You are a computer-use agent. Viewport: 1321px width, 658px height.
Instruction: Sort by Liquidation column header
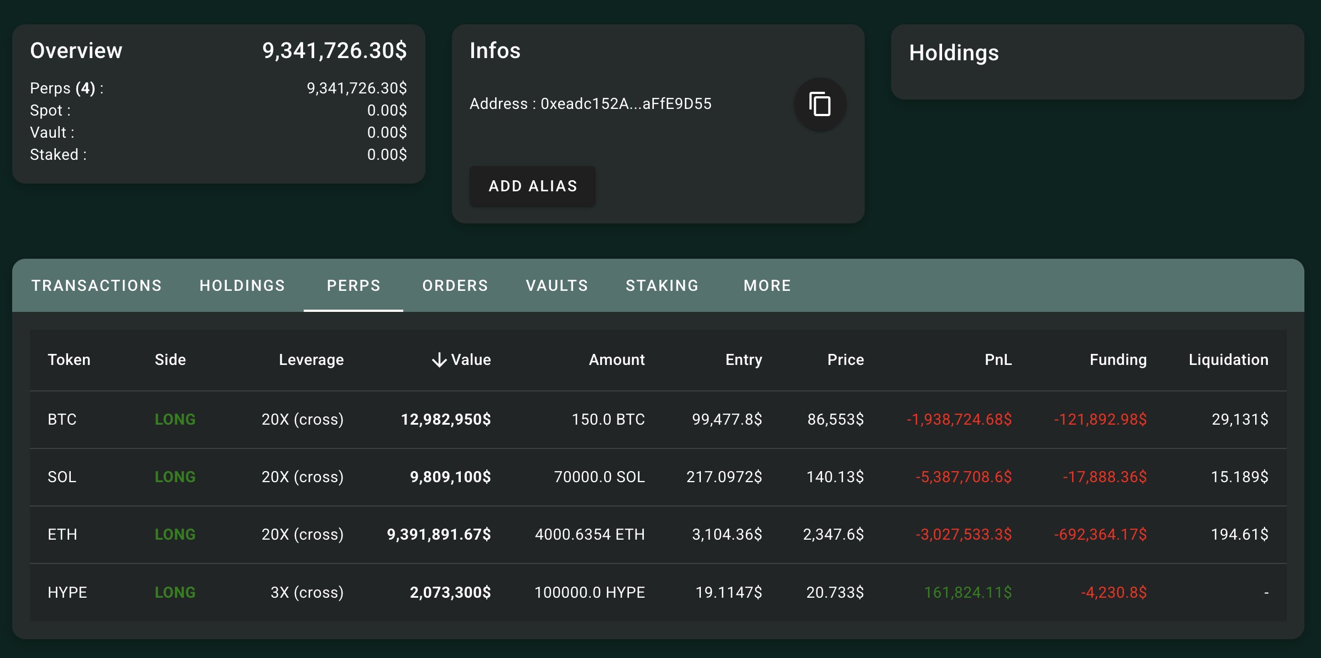(x=1228, y=360)
